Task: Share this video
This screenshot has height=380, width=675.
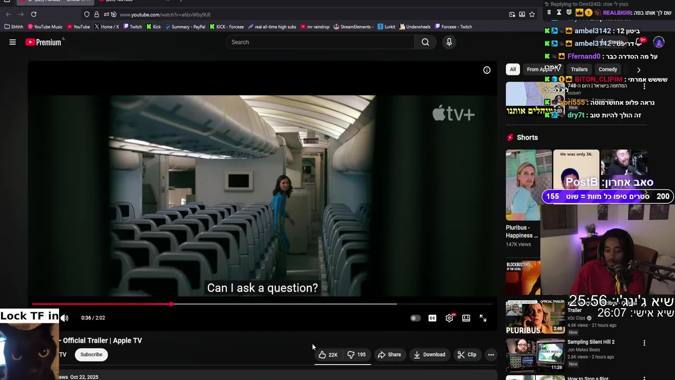Action: [389, 355]
